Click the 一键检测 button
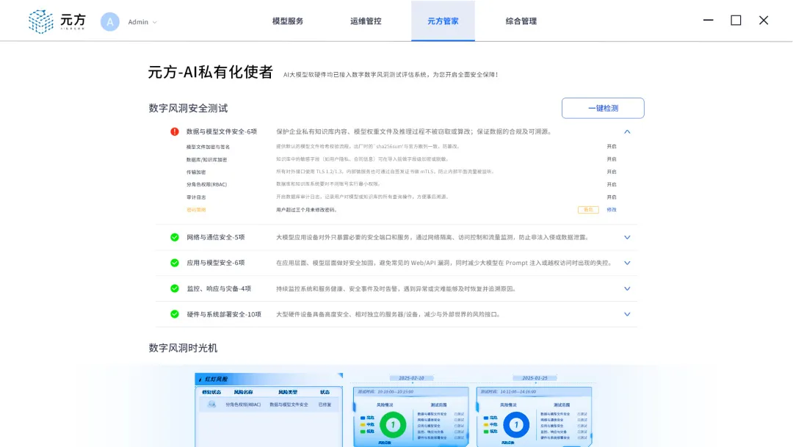Viewport: 793px width, 447px height. point(603,108)
